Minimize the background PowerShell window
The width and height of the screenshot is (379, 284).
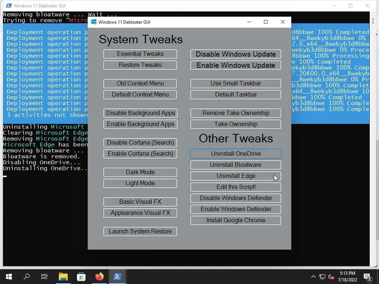click(x=334, y=6)
